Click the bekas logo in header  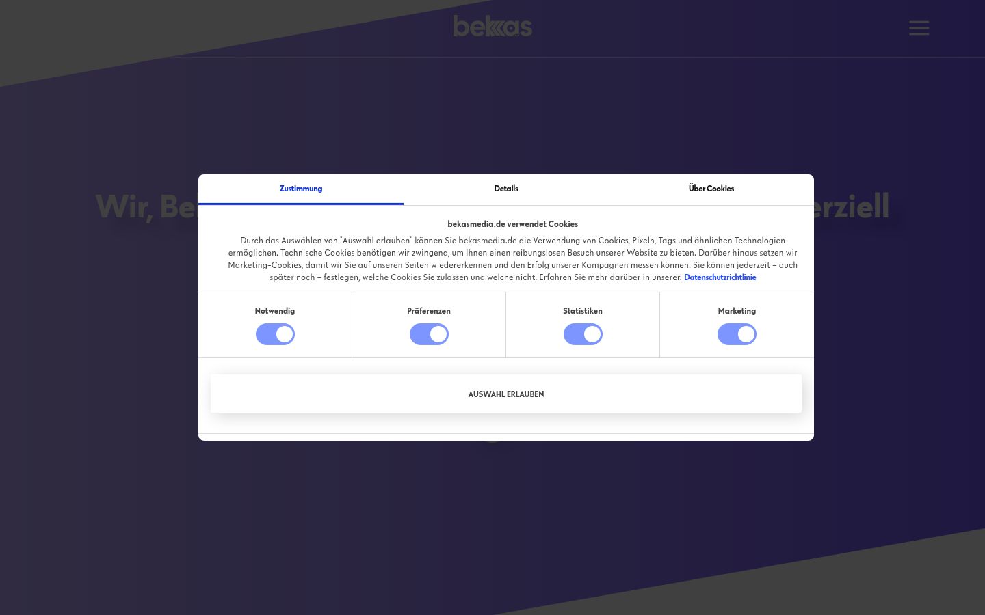pyautogui.click(x=492, y=26)
